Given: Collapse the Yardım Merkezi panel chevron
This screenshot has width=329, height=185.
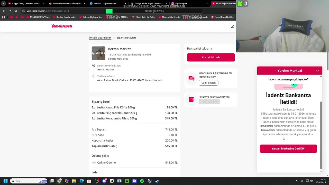Looking at the screenshot, I should [317, 71].
